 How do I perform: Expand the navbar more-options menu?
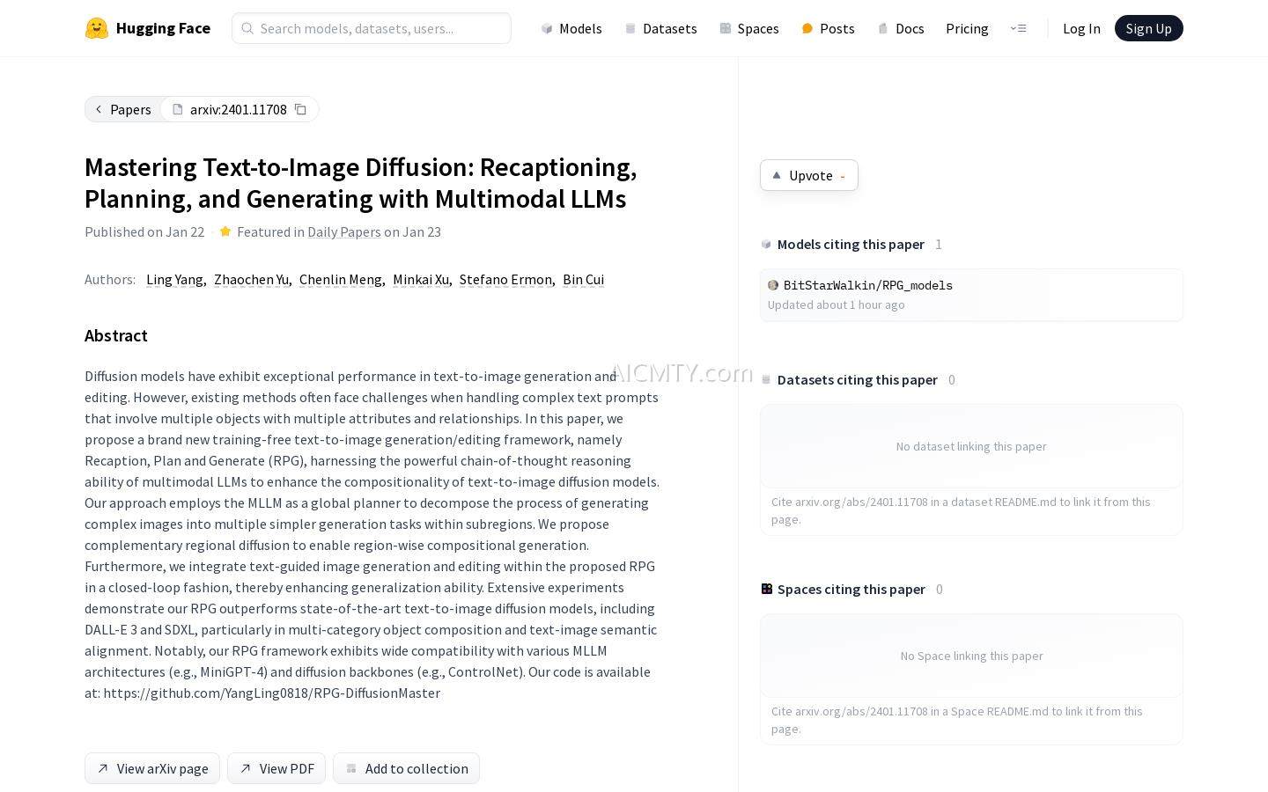pos(1018,28)
